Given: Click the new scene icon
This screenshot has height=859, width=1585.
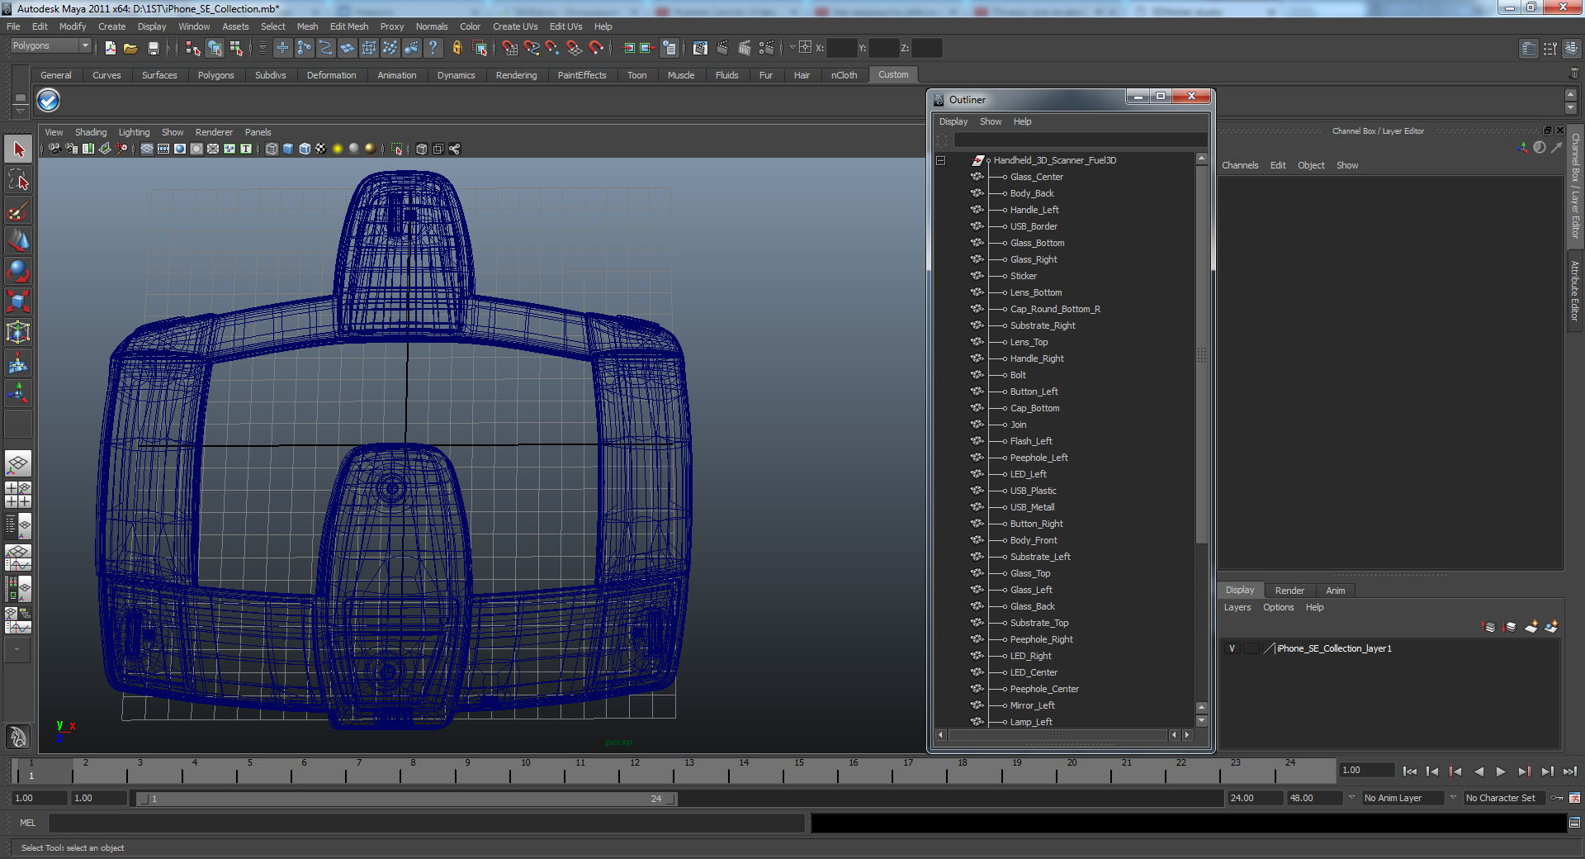Looking at the screenshot, I should pyautogui.click(x=110, y=48).
